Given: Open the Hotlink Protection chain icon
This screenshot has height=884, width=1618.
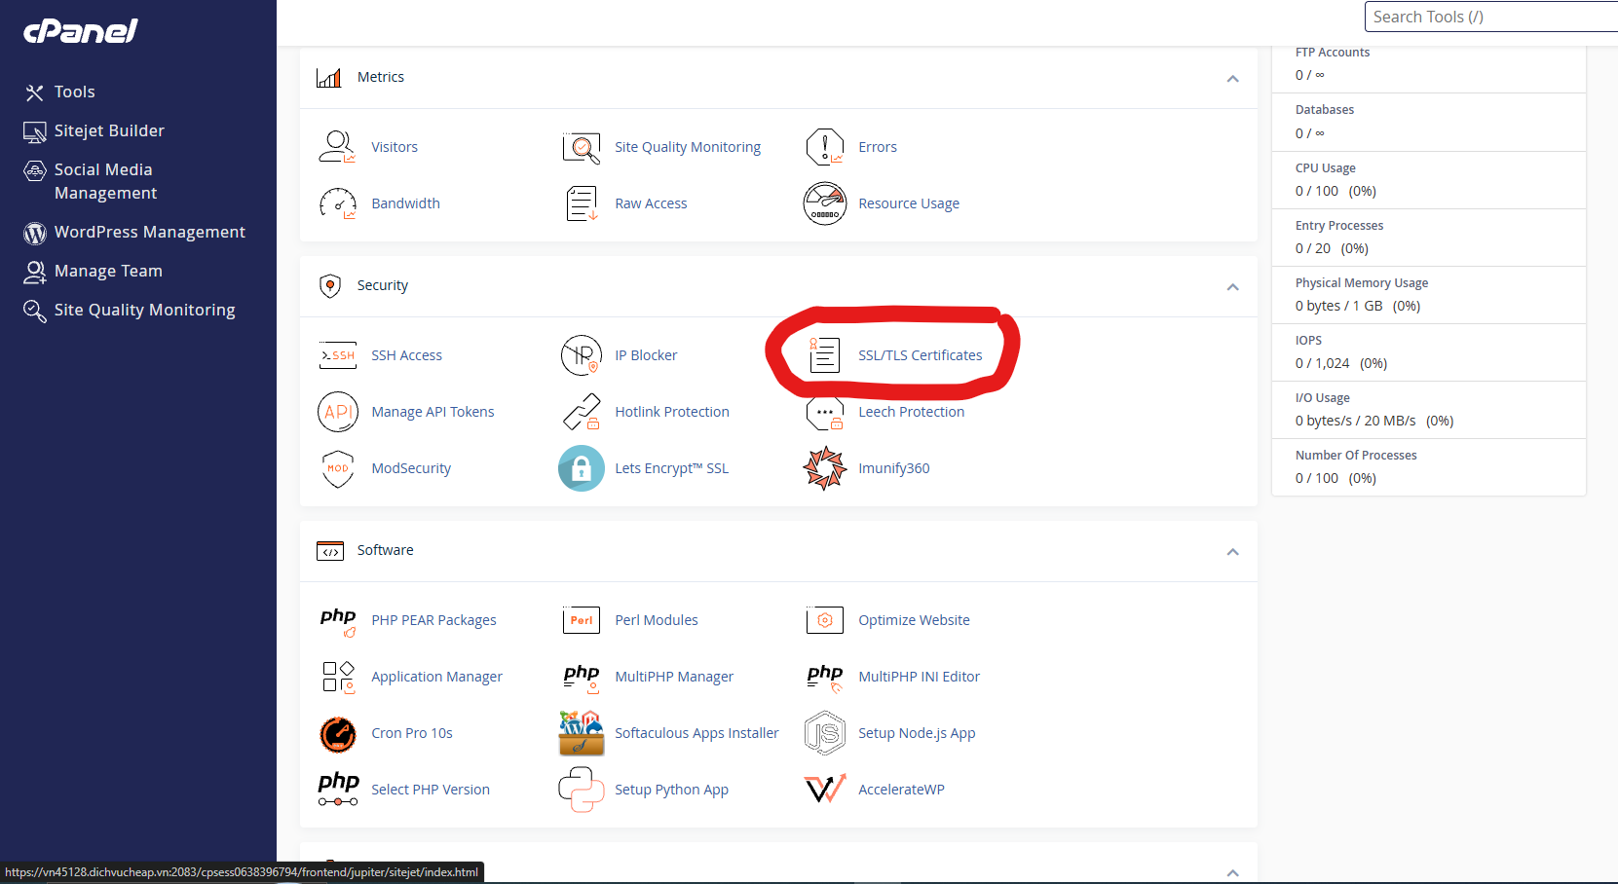Looking at the screenshot, I should tap(582, 412).
